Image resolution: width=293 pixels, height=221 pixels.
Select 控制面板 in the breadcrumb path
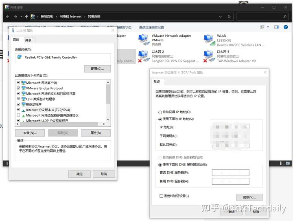[x=47, y=16]
